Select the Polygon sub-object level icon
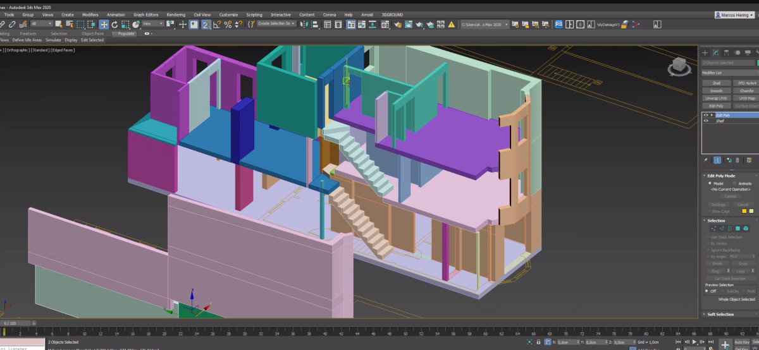 tap(737, 229)
